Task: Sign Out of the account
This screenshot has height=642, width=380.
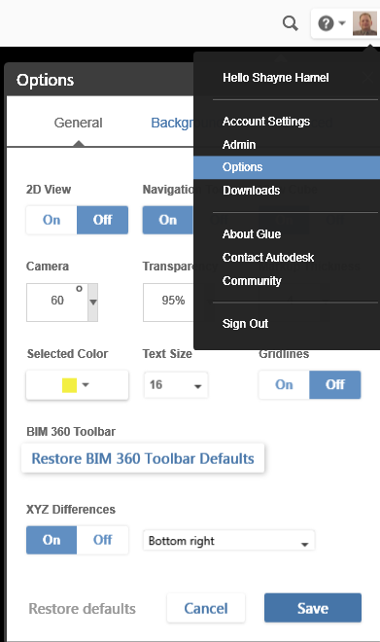Action: tap(245, 324)
